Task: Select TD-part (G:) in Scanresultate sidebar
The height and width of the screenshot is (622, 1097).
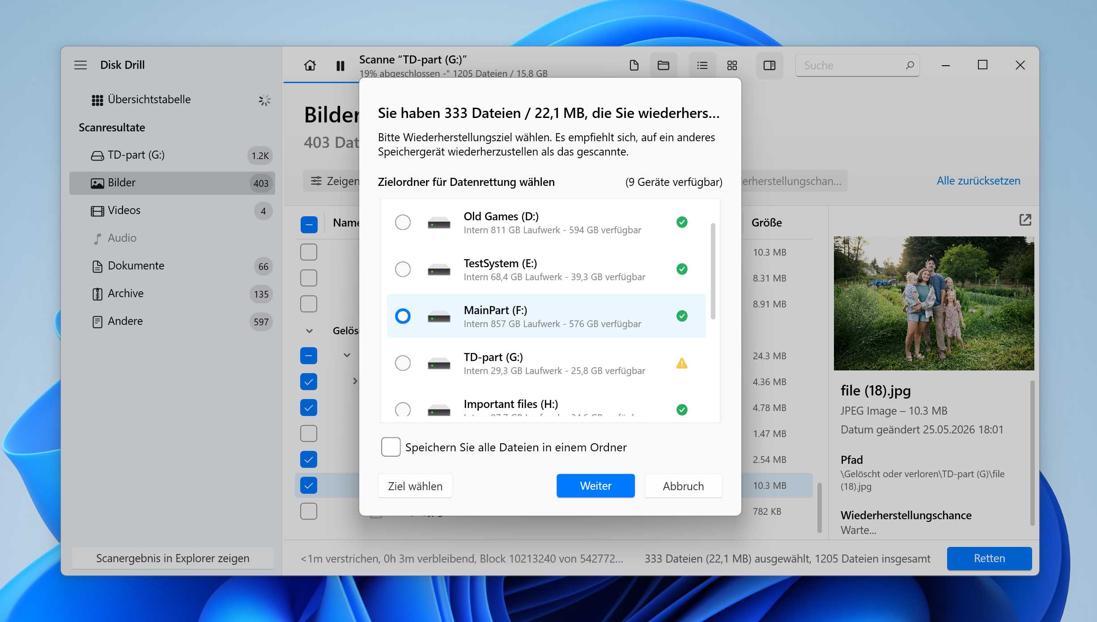Action: pyautogui.click(x=172, y=155)
